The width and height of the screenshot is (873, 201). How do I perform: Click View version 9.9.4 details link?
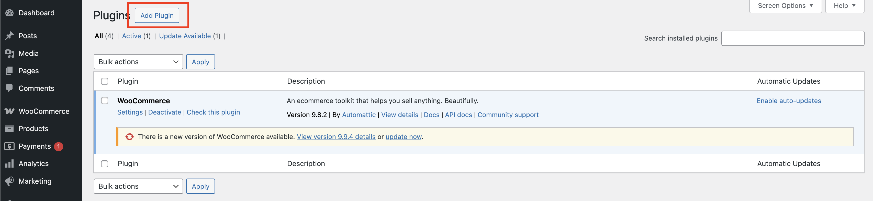tap(336, 137)
